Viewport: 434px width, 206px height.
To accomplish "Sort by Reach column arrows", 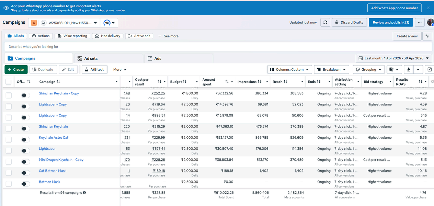I will (285, 82).
